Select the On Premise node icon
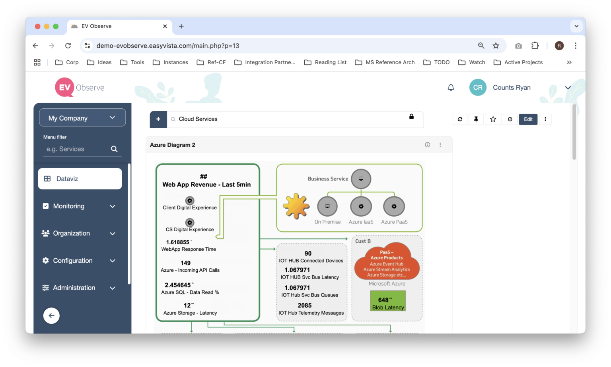This screenshot has width=611, height=367. tap(327, 206)
